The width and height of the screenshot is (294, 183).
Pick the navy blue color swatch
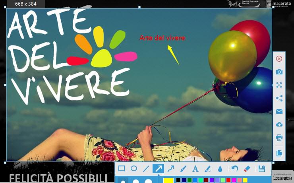click(184, 180)
